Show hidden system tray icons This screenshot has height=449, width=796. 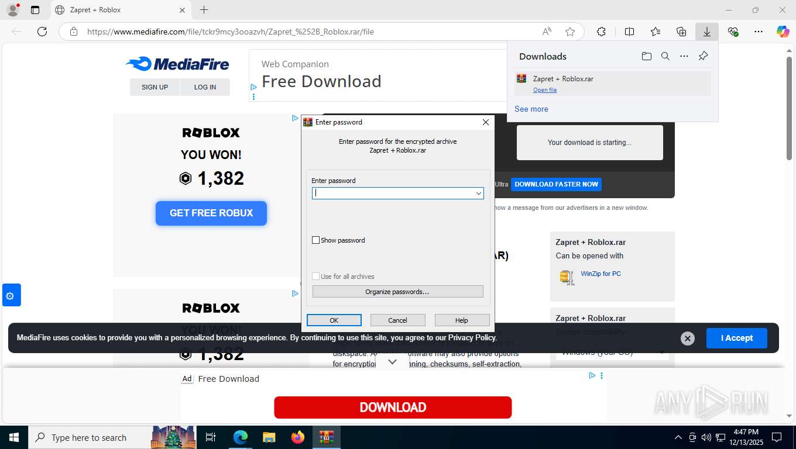(x=678, y=437)
